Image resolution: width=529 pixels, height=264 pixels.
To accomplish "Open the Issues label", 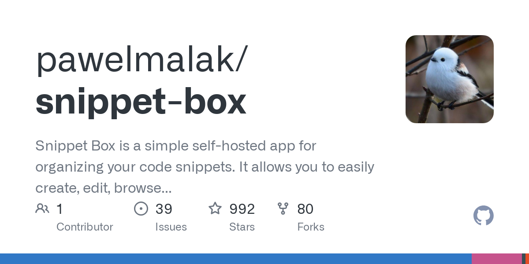I will 171,227.
